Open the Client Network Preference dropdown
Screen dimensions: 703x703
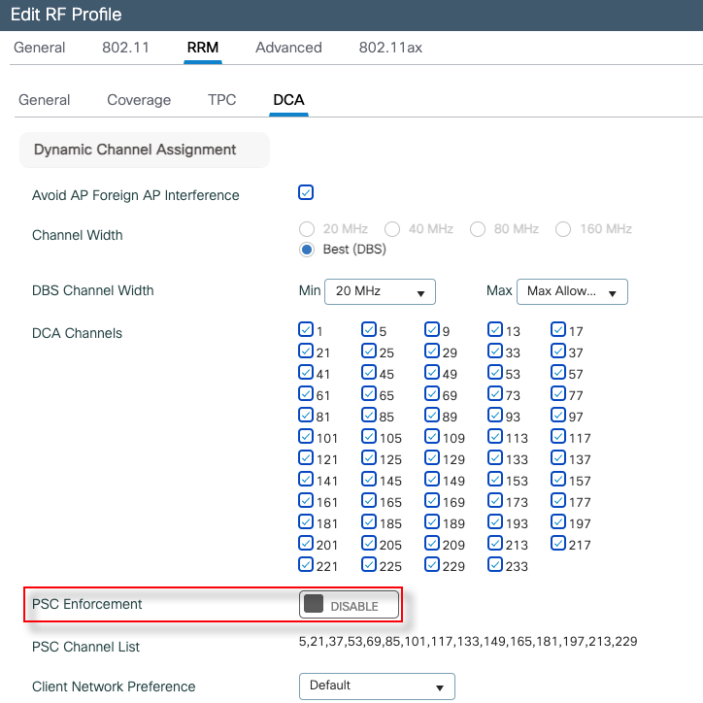377,686
